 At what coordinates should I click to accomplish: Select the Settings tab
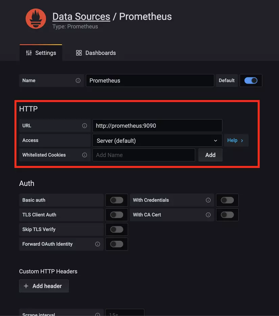[x=41, y=53]
